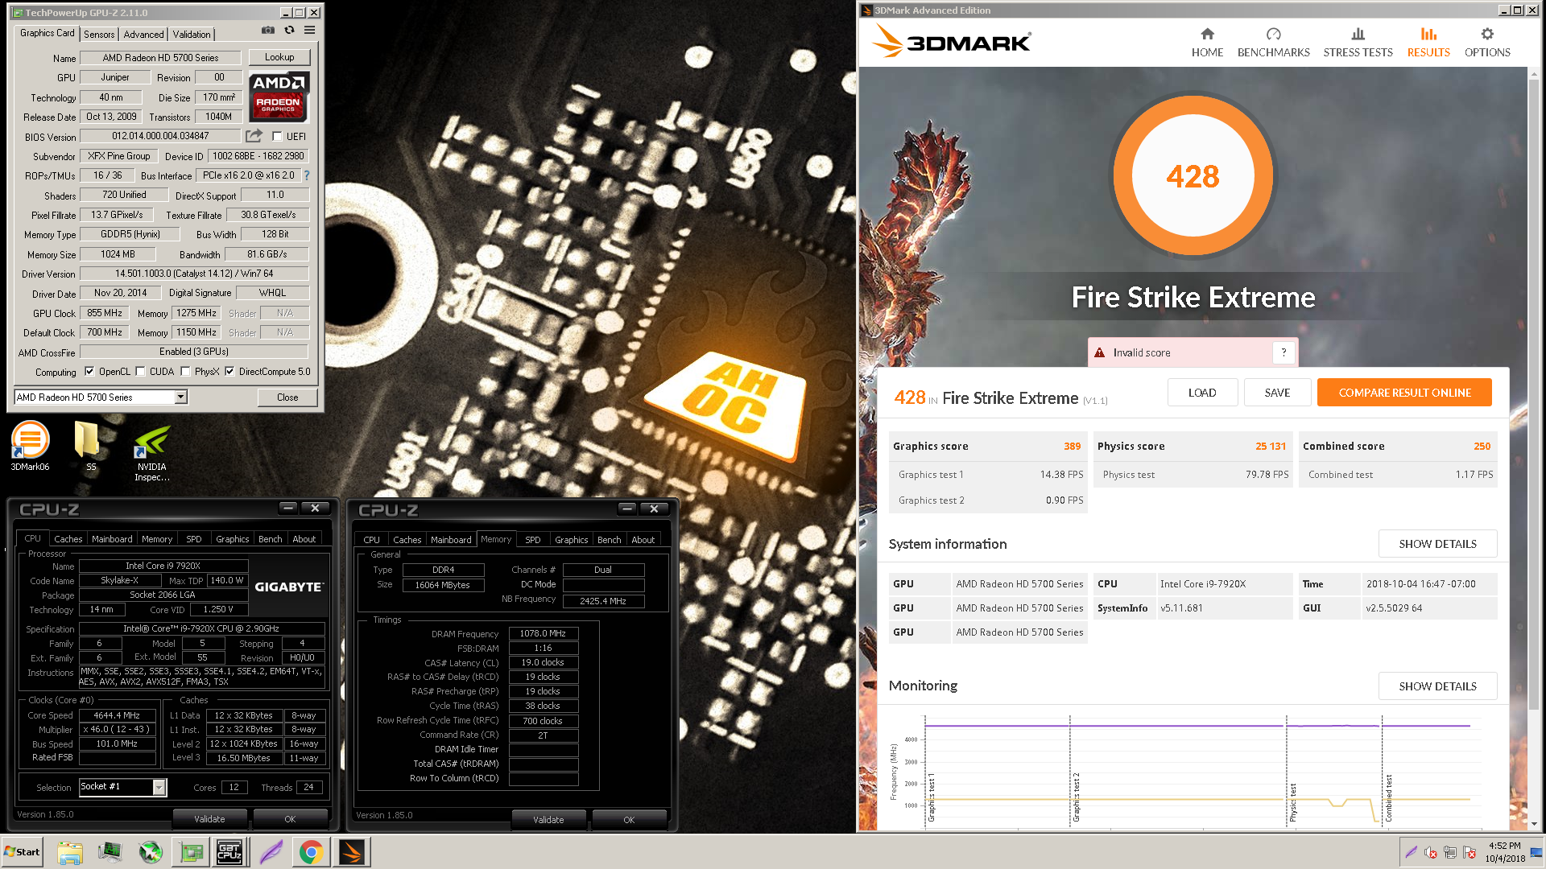
Task: Switch to GPU-Z Advanced tab
Action: 143,35
